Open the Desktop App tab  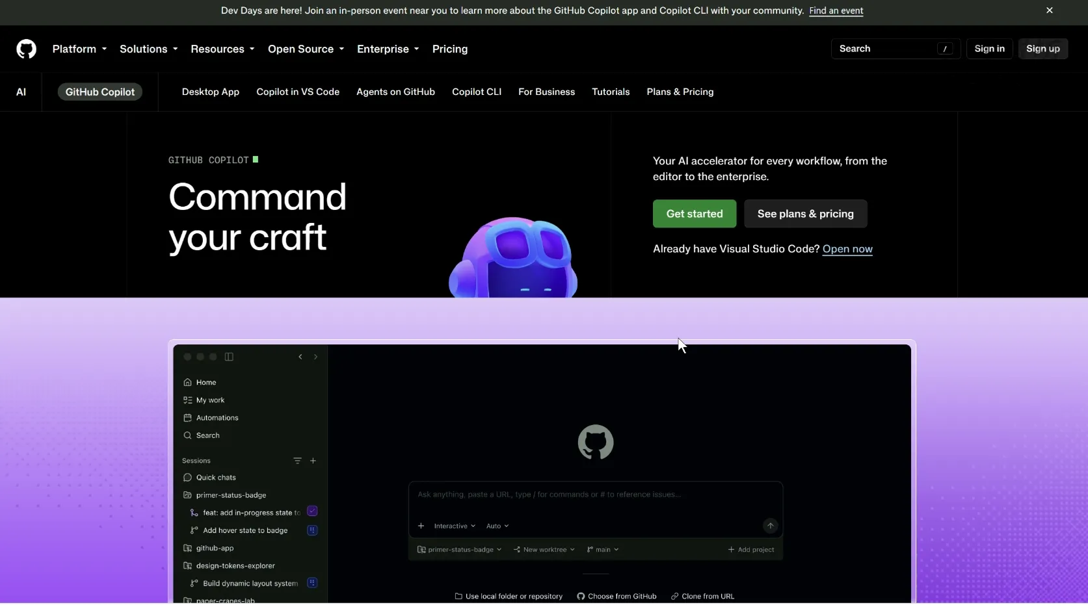pyautogui.click(x=211, y=92)
